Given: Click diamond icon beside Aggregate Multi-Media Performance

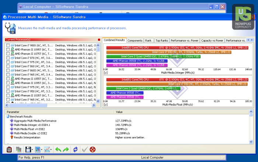Looking at the screenshot, I should (x=12, y=121).
